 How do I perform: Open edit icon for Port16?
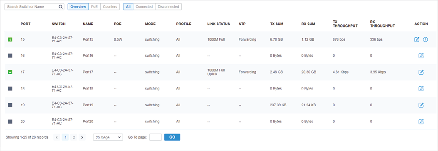[x=421, y=56]
